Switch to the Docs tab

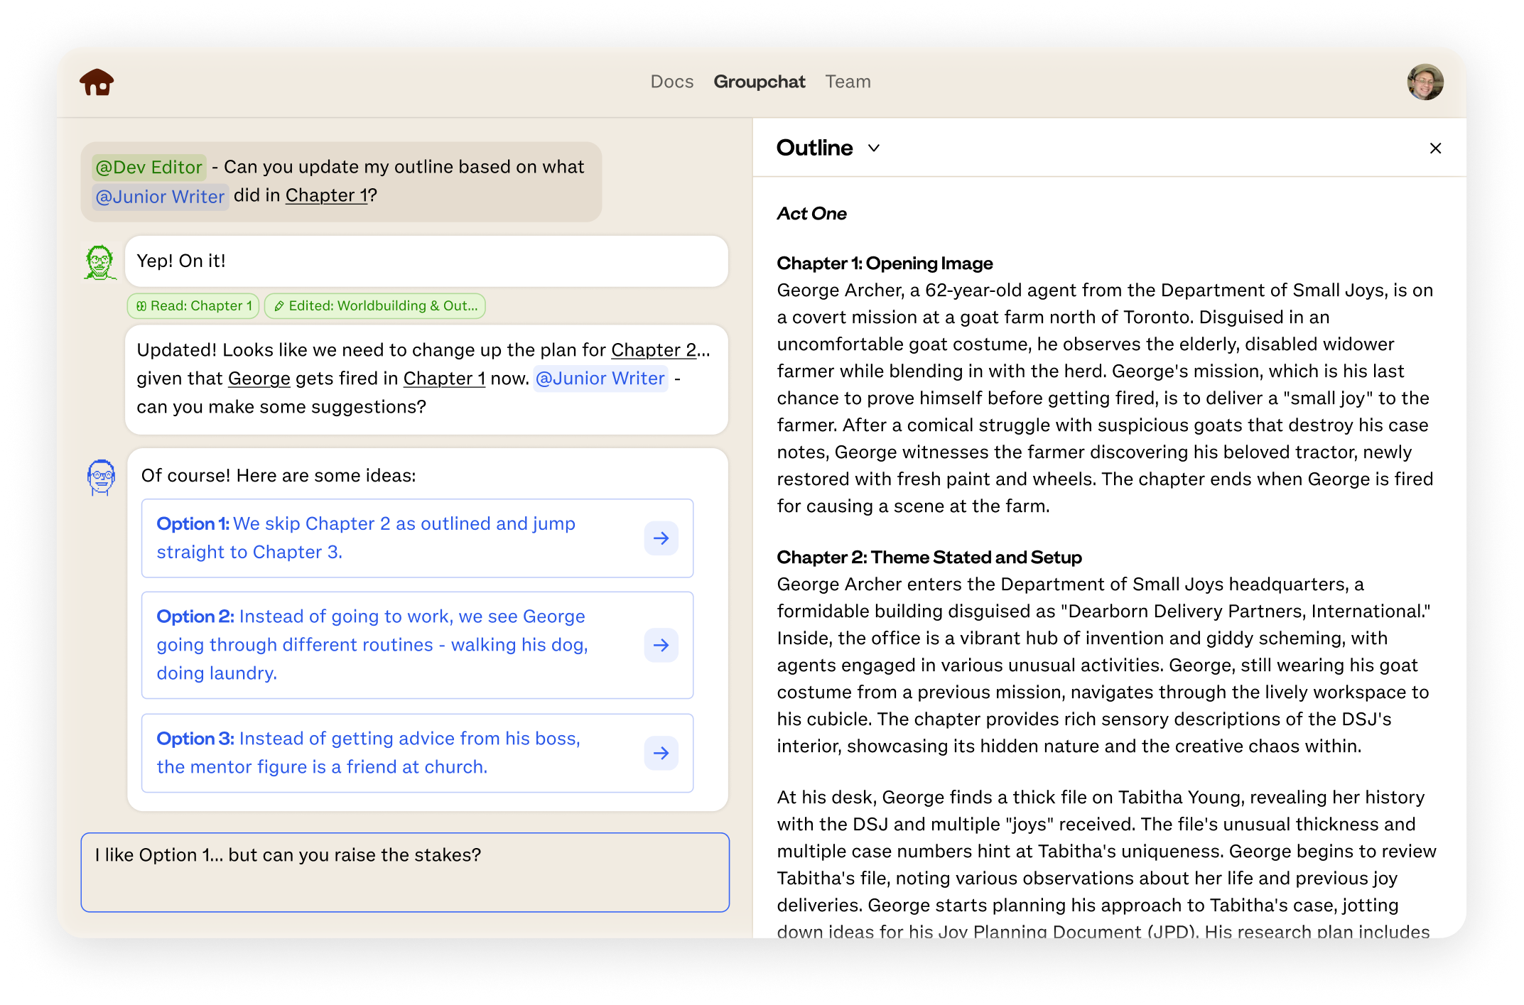pos(671,82)
